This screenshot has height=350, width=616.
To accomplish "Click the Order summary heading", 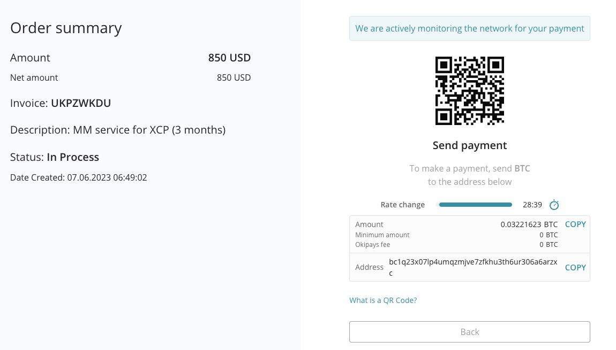I will pyautogui.click(x=66, y=28).
